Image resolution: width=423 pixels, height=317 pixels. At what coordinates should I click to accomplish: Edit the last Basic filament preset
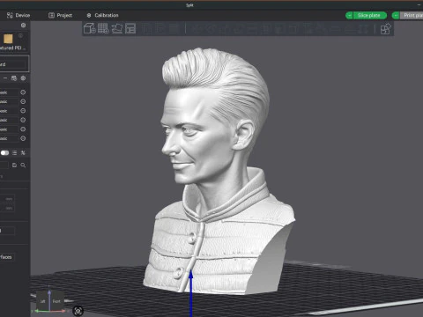[23, 138]
